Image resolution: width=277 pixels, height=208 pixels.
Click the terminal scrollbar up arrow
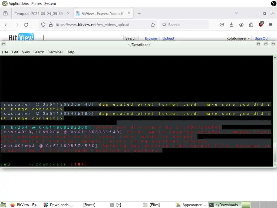275,57
